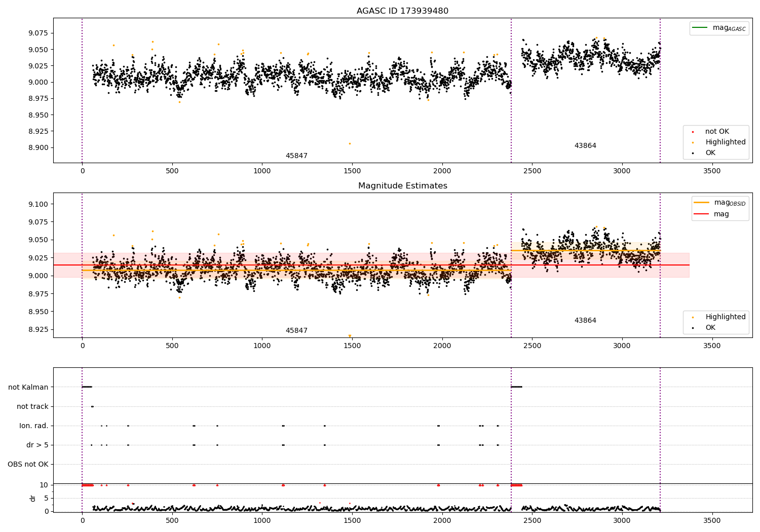Screen dimensions: 760x532
Task: Click the 2000 tick on Magnitude Estimates x-axis
Action: 442,346
